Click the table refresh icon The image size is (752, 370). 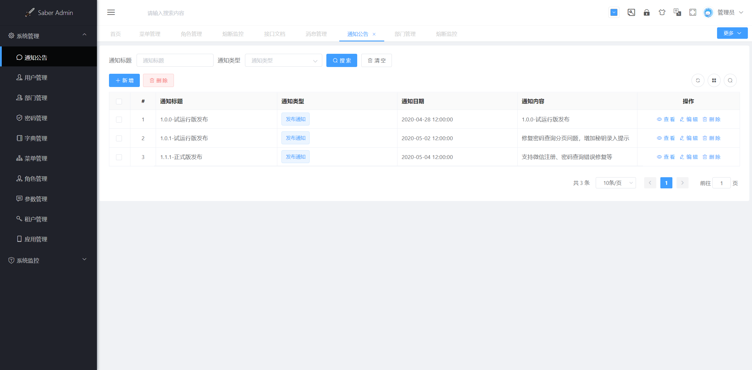point(698,81)
